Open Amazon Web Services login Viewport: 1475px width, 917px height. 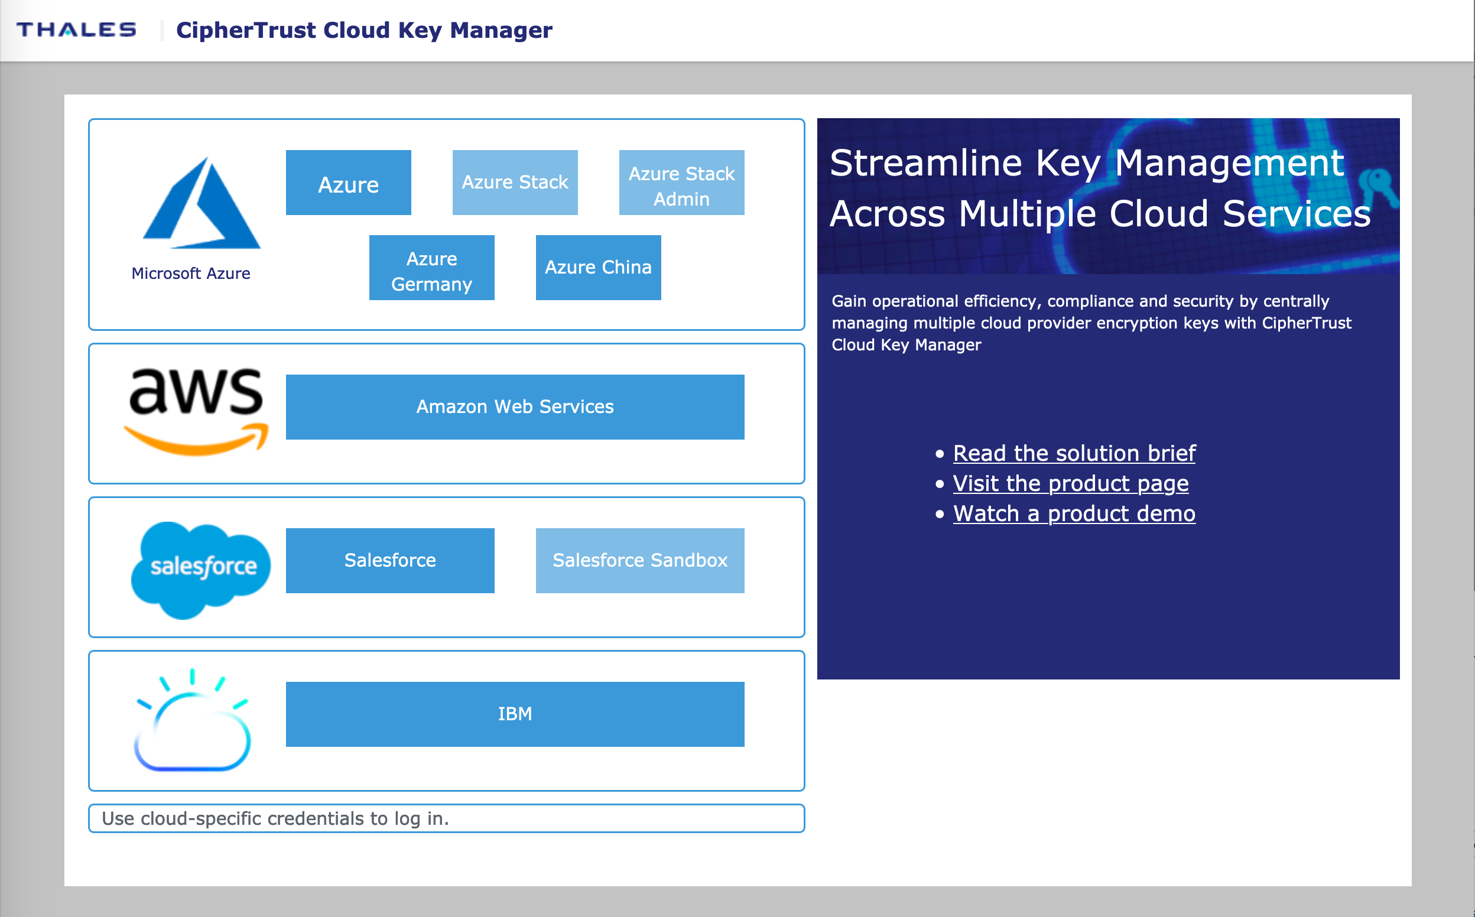tap(515, 407)
